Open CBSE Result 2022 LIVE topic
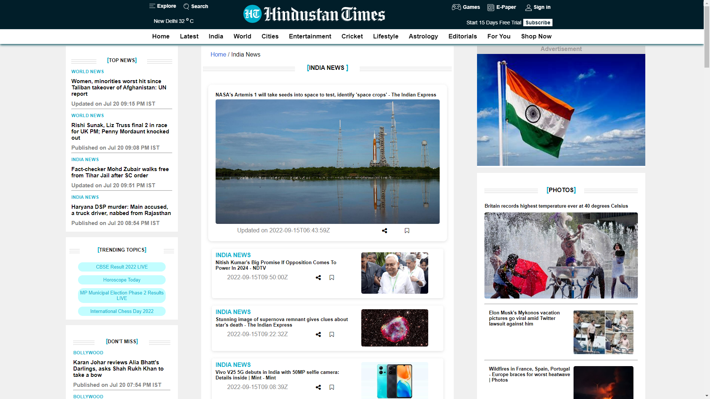The height and width of the screenshot is (399, 710). [122, 267]
